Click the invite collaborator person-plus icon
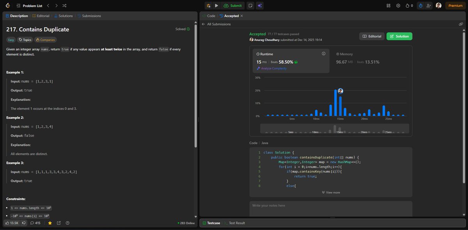Viewport: 468px width, 230px height. tap(429, 5)
